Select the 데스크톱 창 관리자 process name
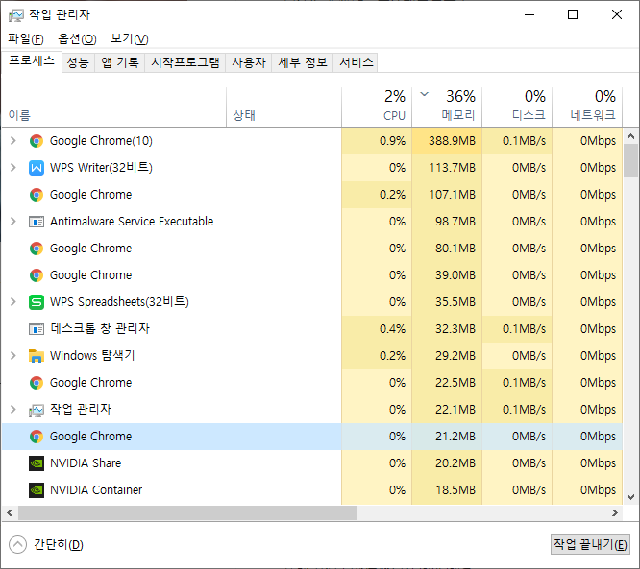The image size is (640, 569). coord(100,329)
